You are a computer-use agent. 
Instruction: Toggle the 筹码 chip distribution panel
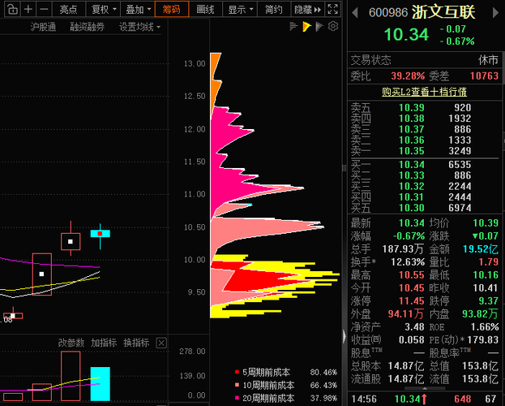pos(172,9)
